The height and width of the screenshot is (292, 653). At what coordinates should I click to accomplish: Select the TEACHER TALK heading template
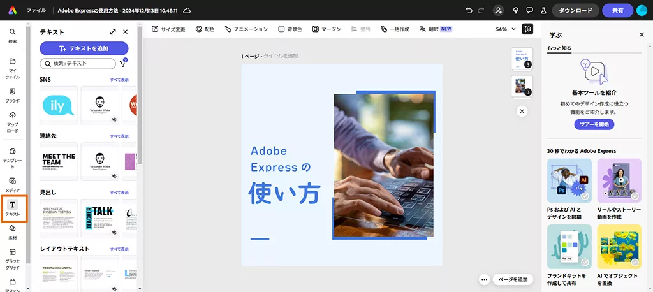click(x=100, y=218)
